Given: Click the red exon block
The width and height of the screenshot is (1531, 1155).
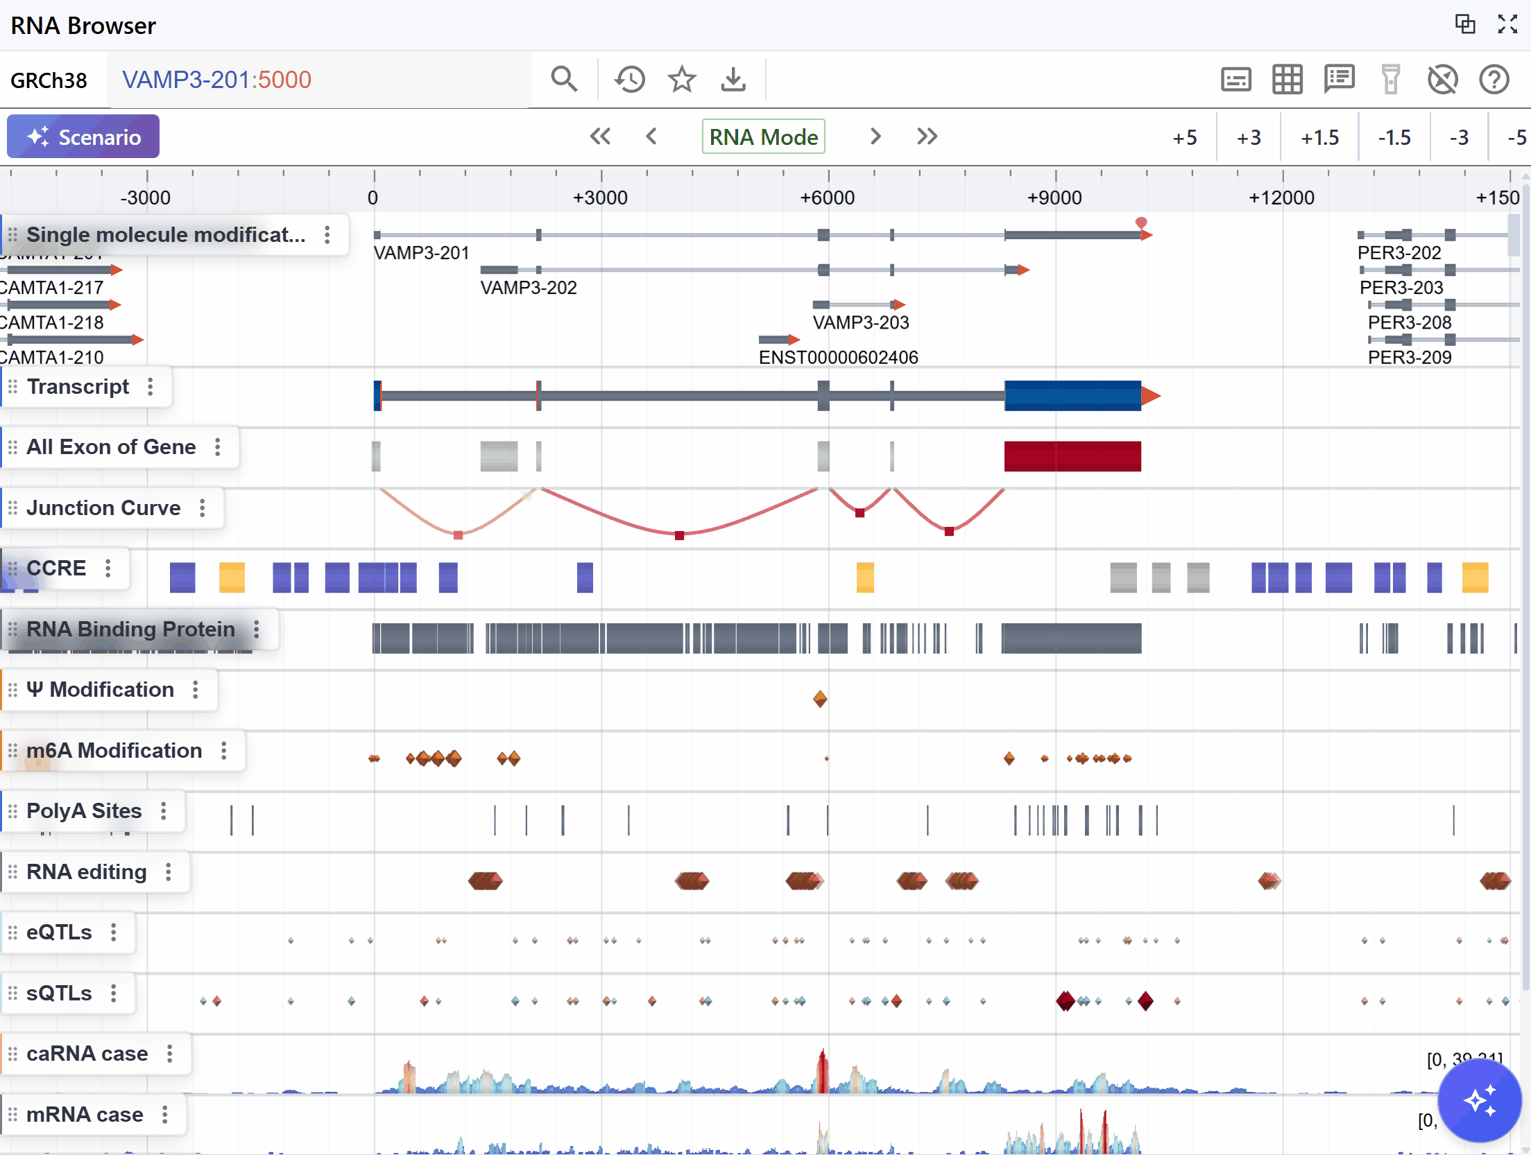Looking at the screenshot, I should point(1072,456).
